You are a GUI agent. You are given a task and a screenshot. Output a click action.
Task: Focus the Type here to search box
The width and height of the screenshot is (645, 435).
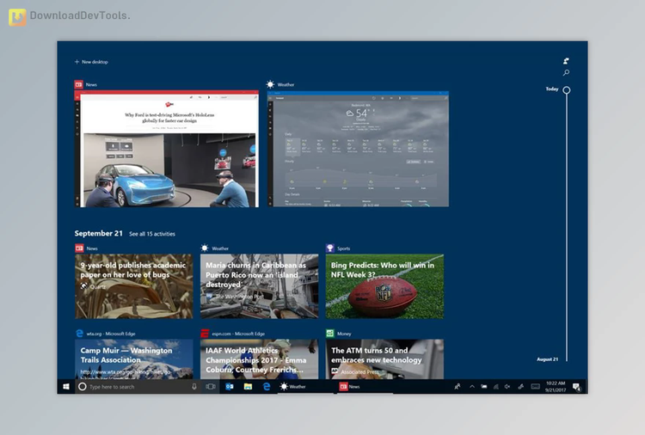click(140, 387)
